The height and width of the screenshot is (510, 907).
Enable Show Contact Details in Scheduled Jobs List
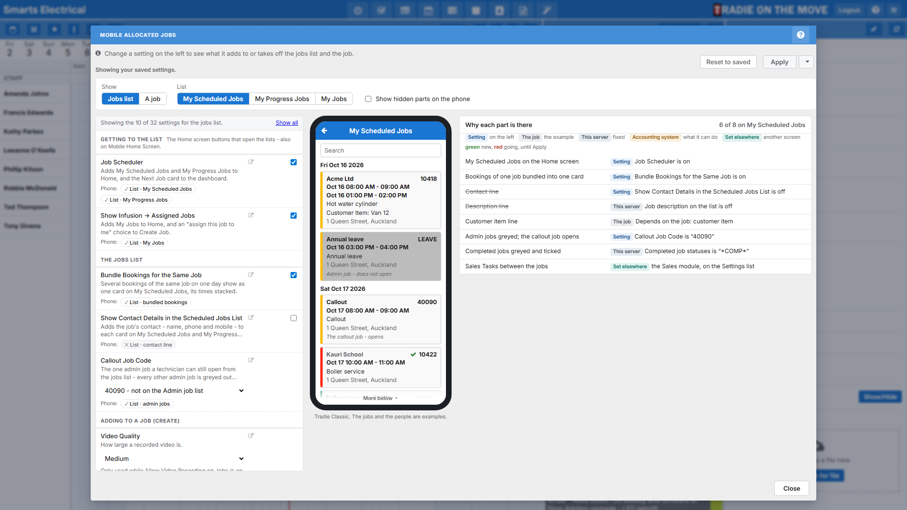click(294, 318)
